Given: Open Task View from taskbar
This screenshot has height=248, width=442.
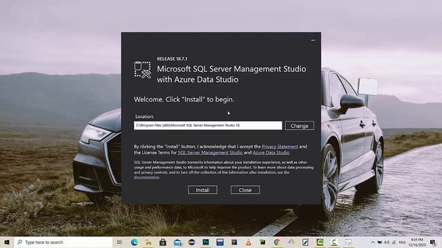Looking at the screenshot, I should coord(119,242).
